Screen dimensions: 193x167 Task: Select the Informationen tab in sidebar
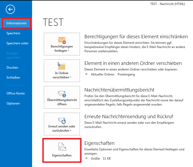coord(17,23)
